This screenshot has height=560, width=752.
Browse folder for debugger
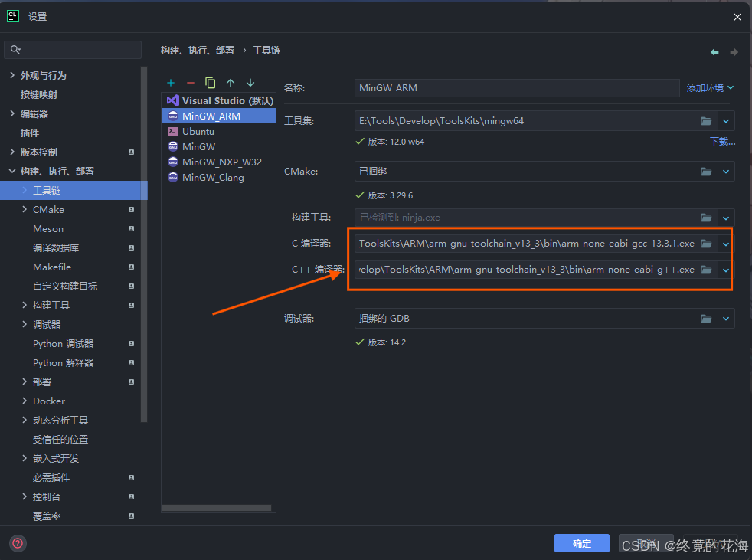tap(706, 318)
